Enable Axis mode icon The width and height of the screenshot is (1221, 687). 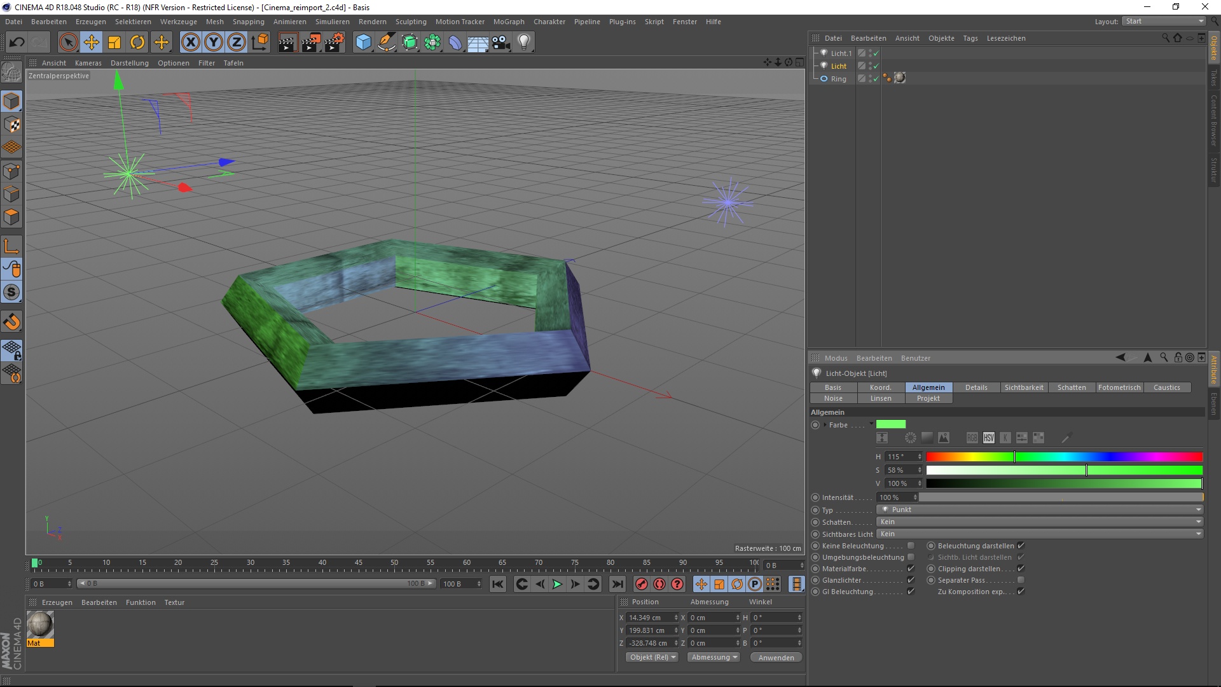pos(11,246)
